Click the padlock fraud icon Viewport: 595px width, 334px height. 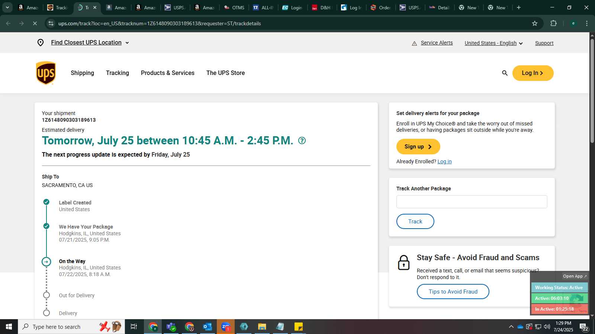[x=403, y=262]
